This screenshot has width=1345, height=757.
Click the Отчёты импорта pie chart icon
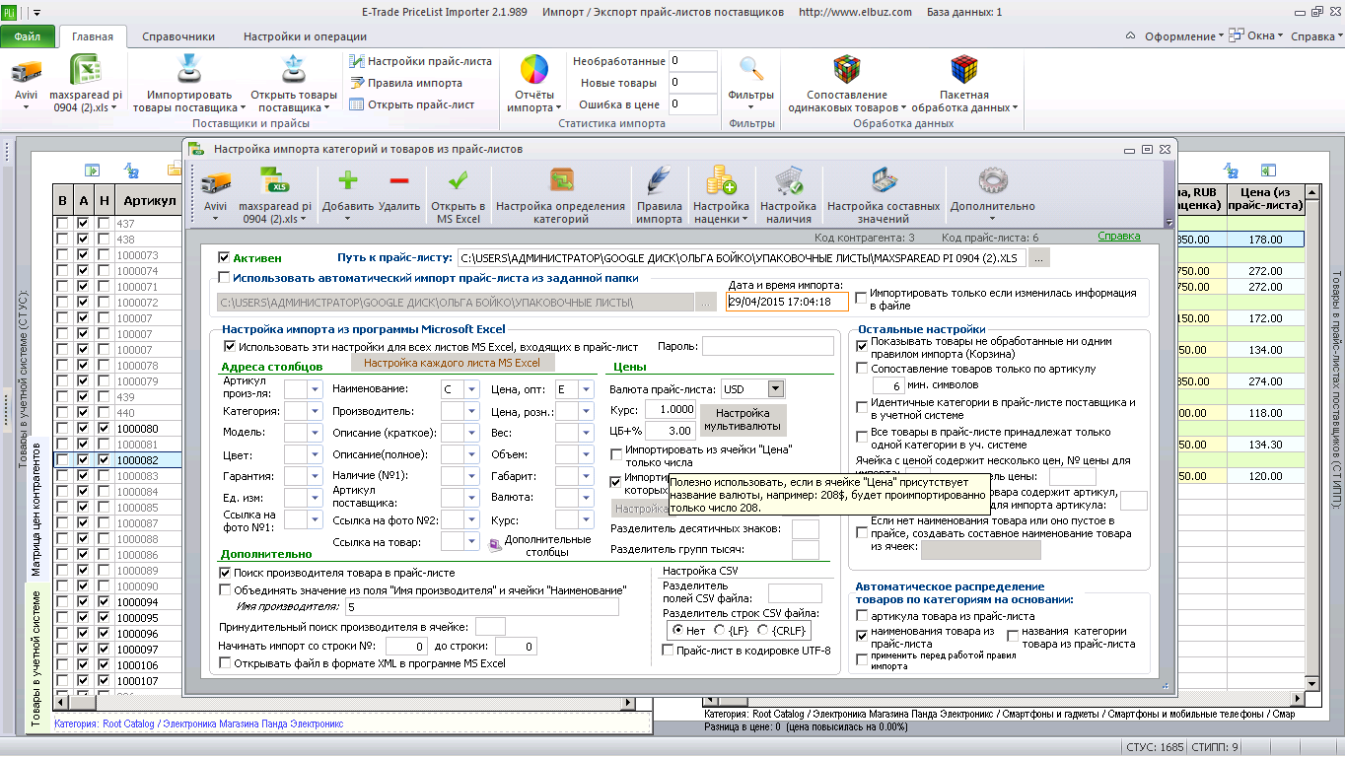tap(534, 71)
